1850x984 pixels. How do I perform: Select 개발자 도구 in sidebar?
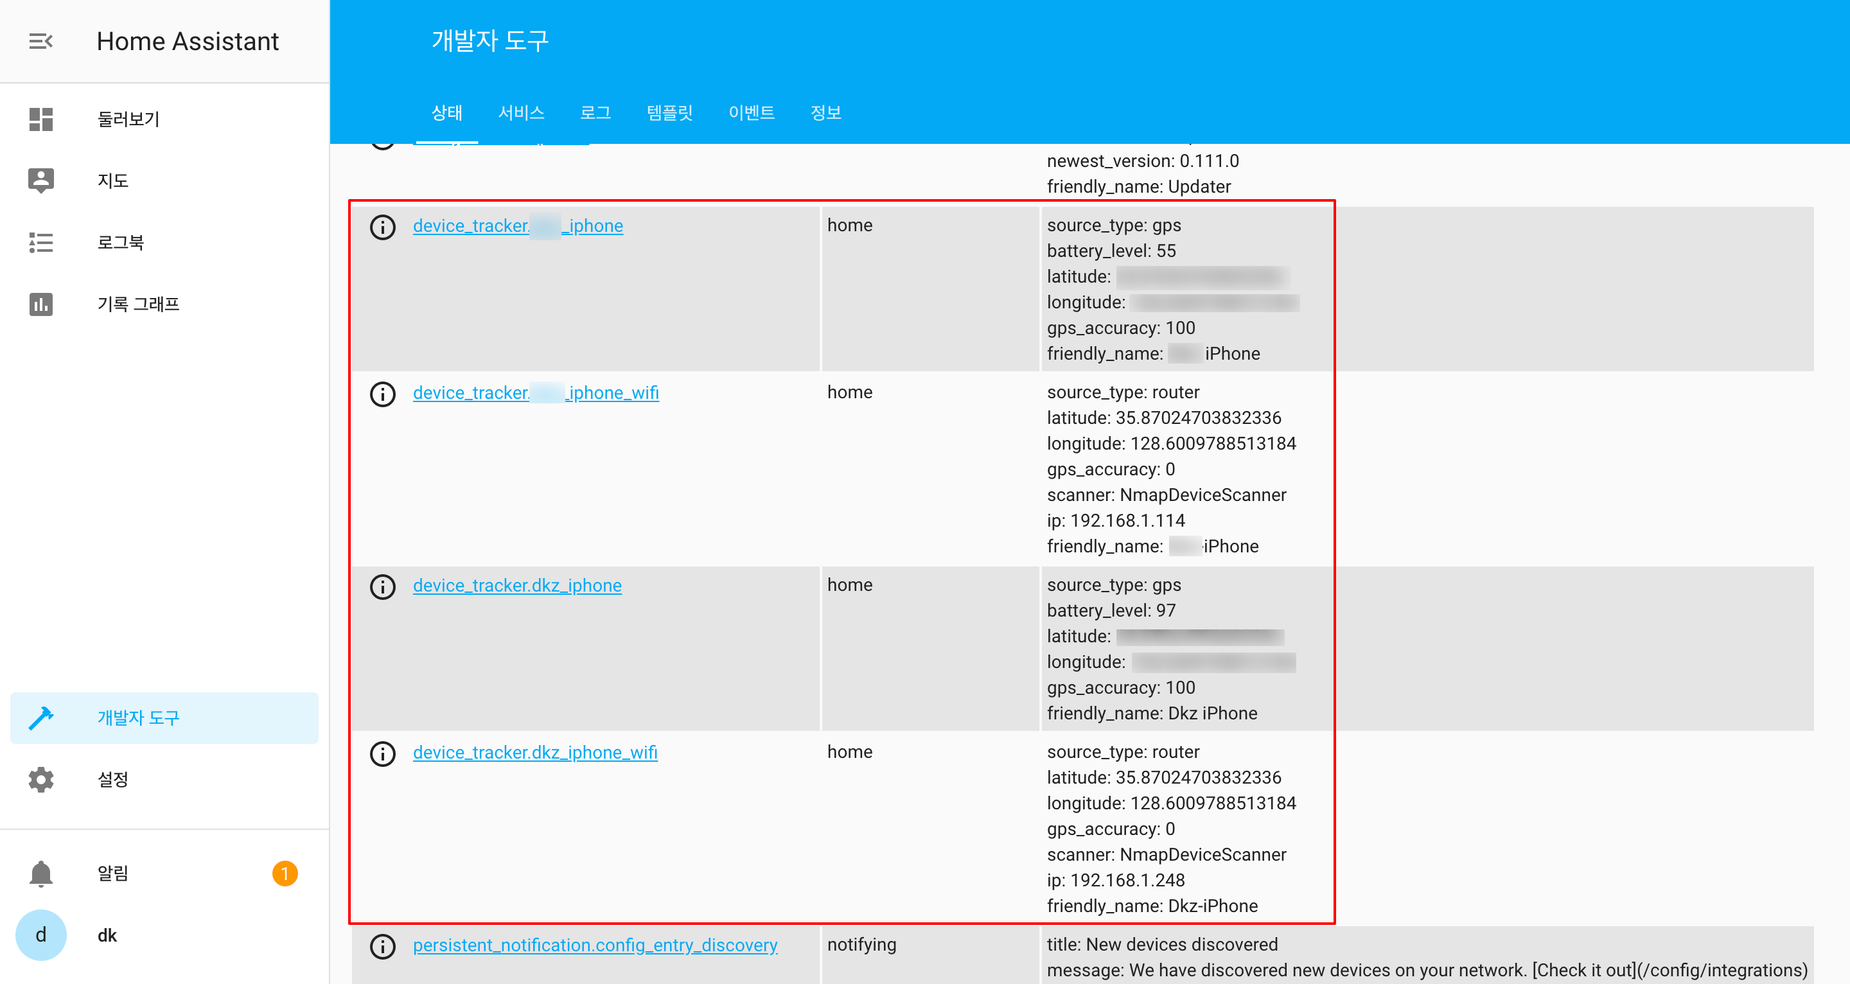(x=138, y=717)
